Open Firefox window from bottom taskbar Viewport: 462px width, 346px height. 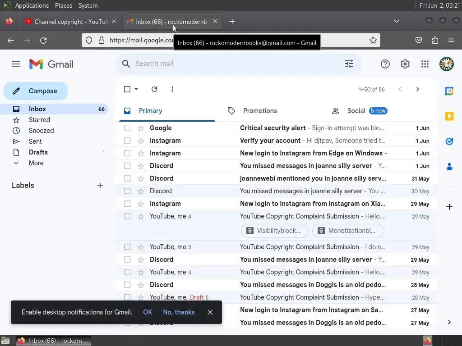(53, 341)
